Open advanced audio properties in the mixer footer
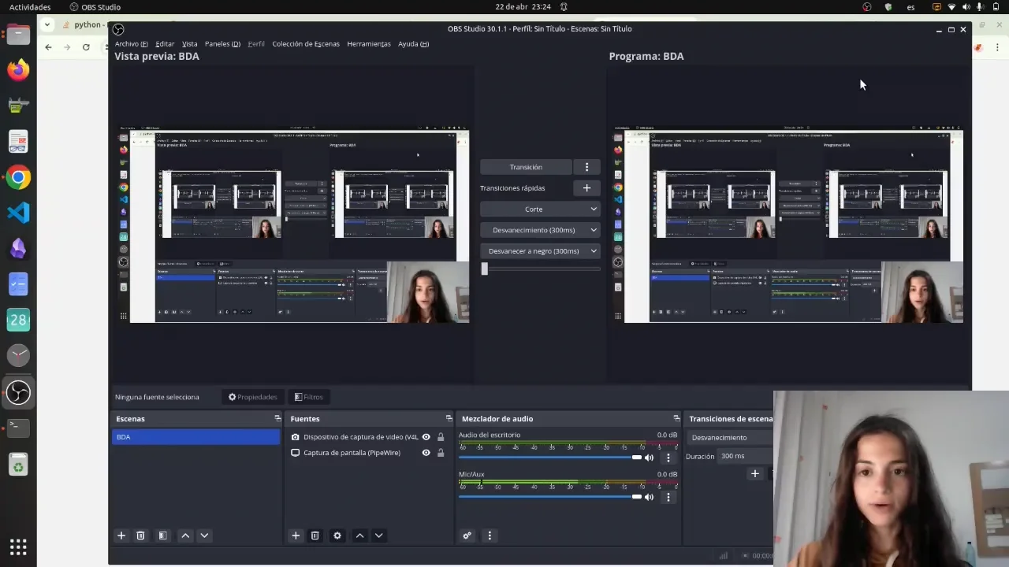Screen dimensions: 1009x567 click(x=467, y=535)
